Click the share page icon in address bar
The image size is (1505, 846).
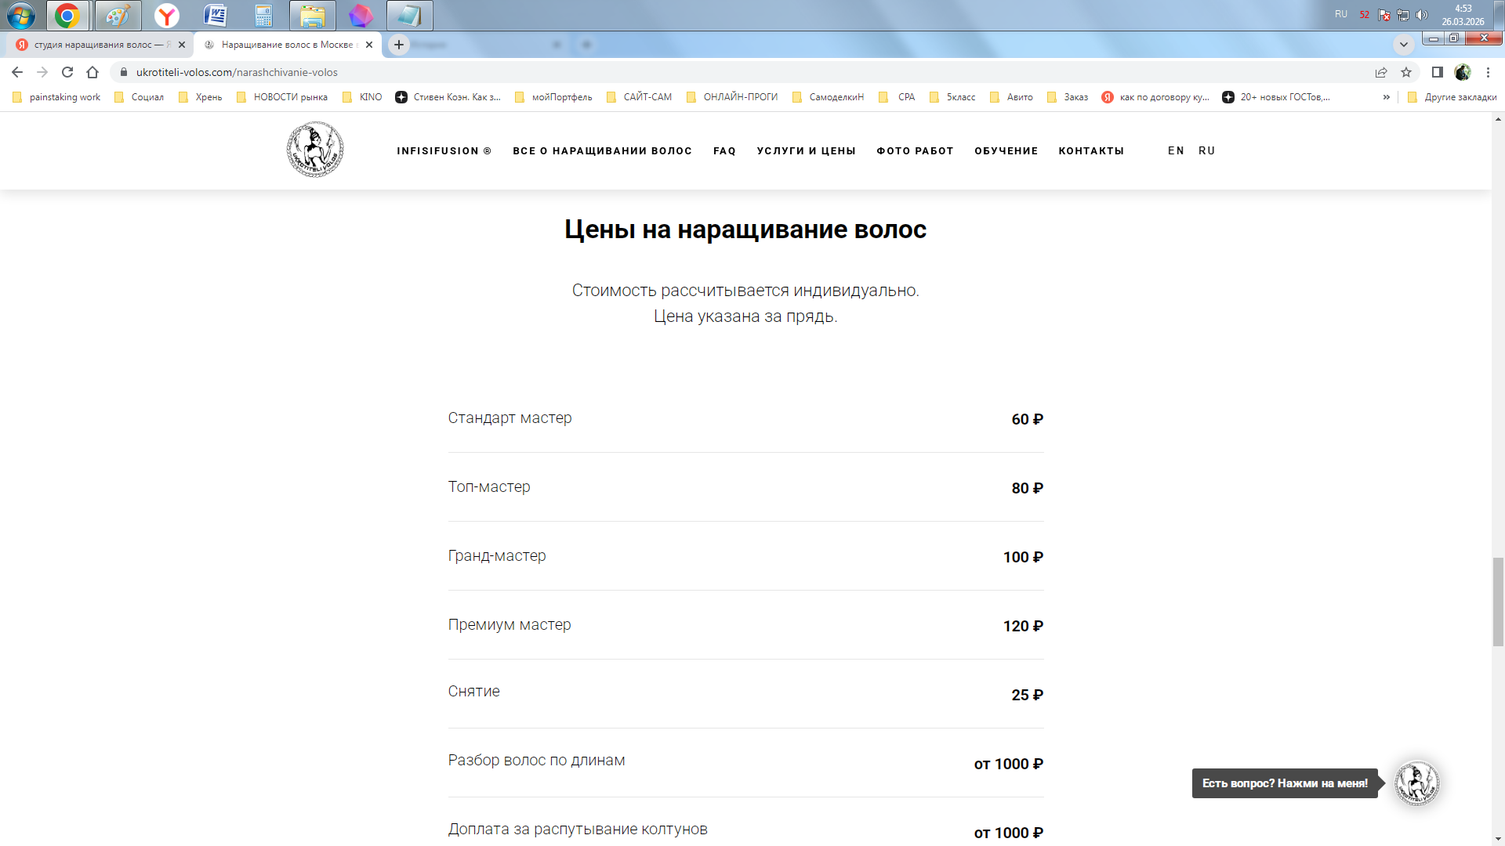pos(1381,72)
